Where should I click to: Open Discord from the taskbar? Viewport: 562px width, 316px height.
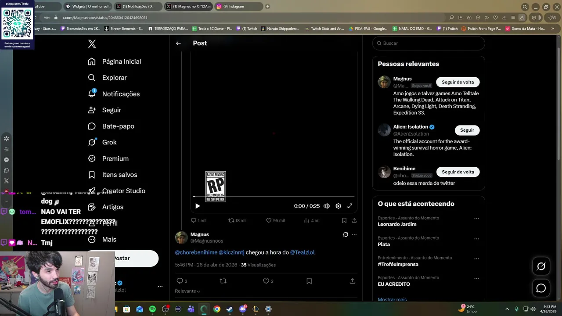tap(242, 309)
